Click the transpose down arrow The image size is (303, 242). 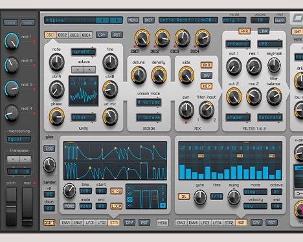13,159
